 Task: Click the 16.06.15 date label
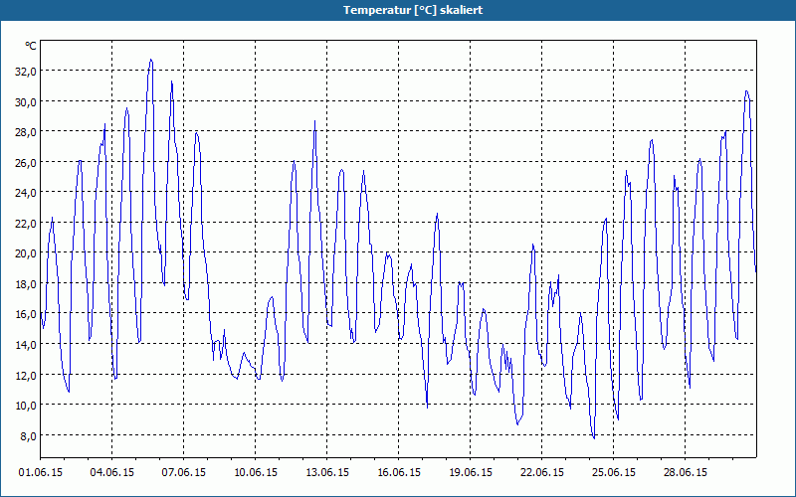[x=399, y=472]
